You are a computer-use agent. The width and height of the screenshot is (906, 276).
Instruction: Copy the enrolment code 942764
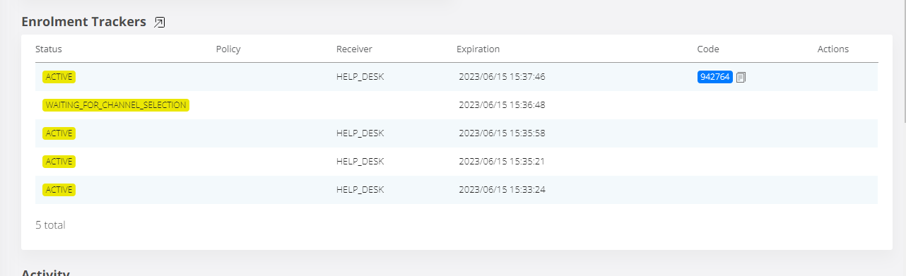coord(741,77)
